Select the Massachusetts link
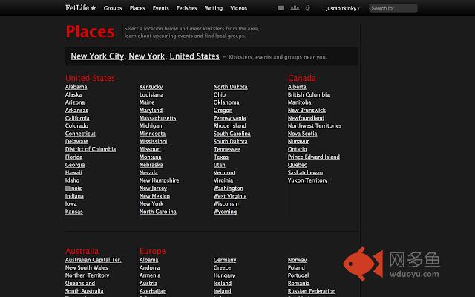 click(x=157, y=118)
